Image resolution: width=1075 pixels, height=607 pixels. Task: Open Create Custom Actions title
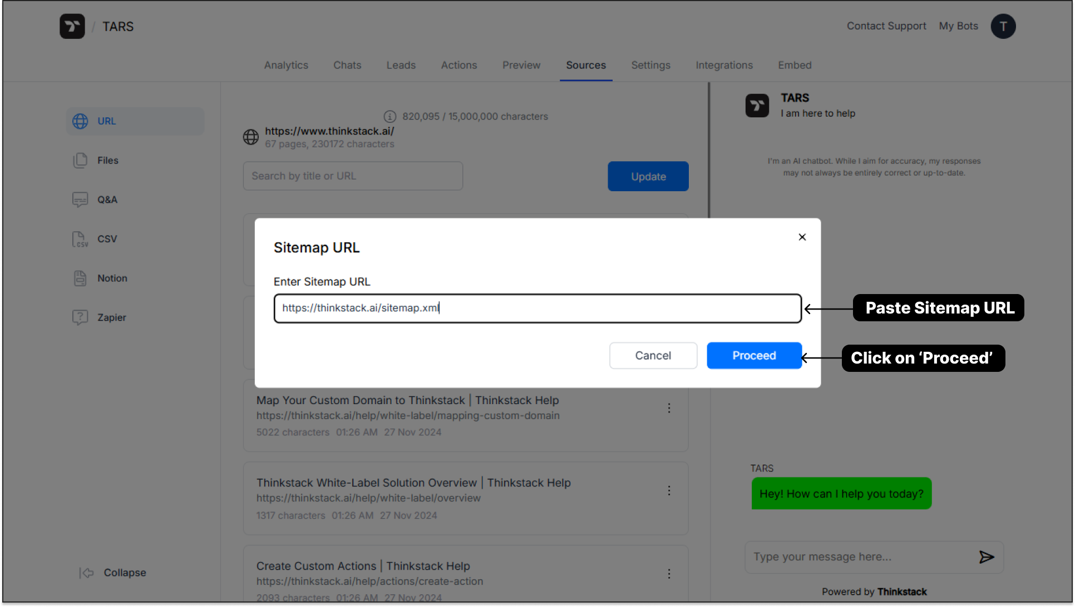pos(363,566)
